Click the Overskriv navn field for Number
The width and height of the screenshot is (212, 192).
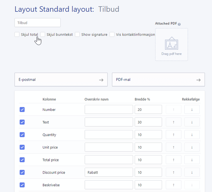click(x=109, y=110)
